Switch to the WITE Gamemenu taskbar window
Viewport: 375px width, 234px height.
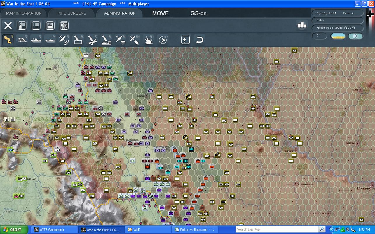(54, 230)
